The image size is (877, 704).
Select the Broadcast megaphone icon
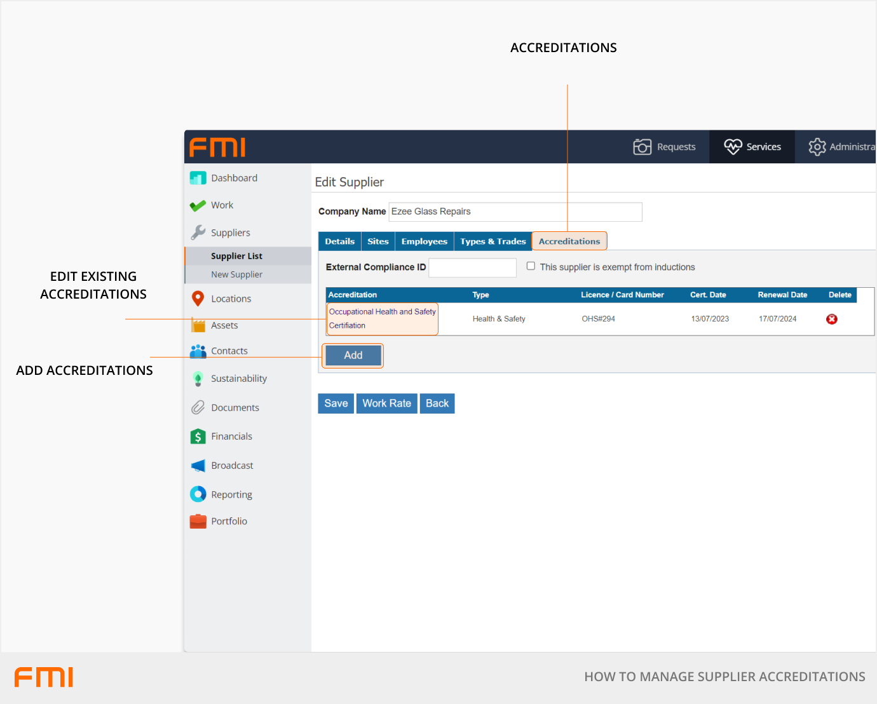coord(198,466)
